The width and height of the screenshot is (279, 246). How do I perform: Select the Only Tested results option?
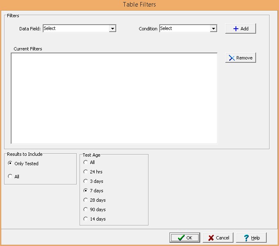tap(10, 164)
